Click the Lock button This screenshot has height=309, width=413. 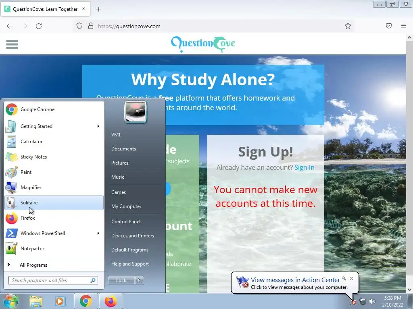click(121, 280)
